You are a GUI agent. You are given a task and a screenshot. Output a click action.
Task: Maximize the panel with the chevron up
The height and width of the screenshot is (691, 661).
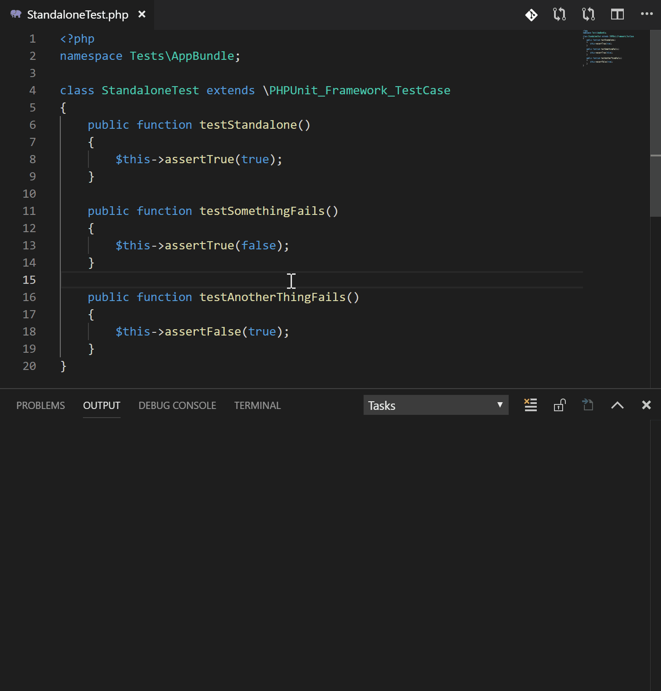617,405
